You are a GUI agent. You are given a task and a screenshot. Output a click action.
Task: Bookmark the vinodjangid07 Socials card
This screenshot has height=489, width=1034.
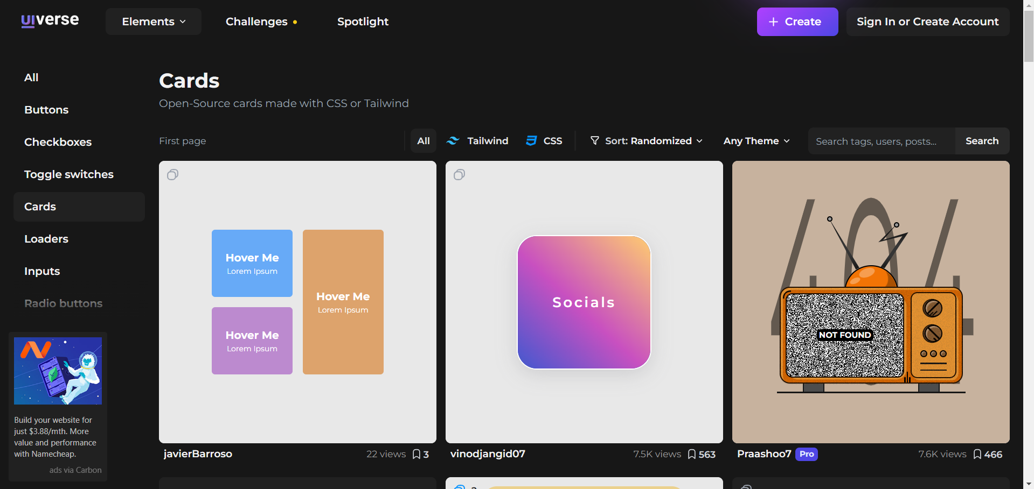point(692,455)
